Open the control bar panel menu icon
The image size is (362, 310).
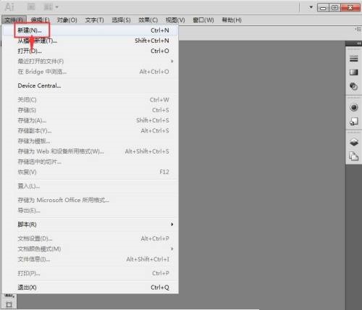coord(358,29)
